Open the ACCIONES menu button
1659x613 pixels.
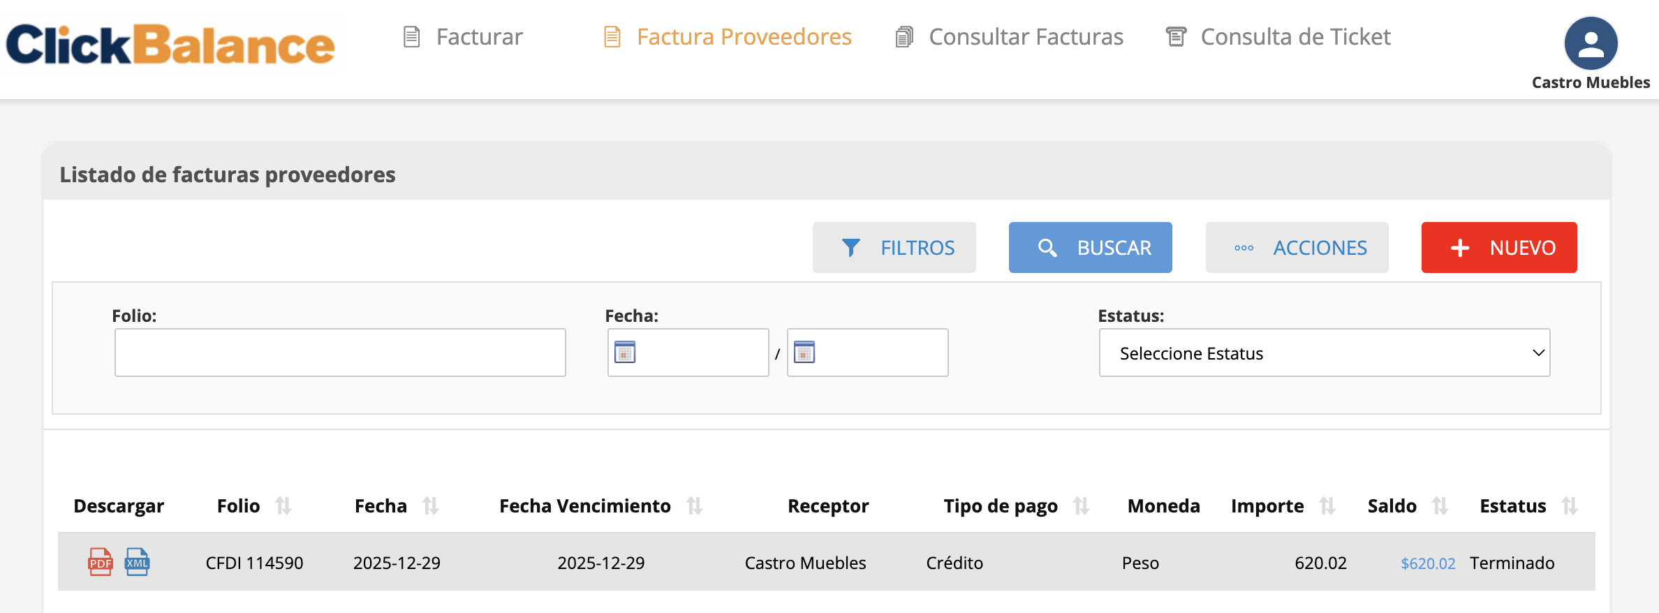(1297, 247)
